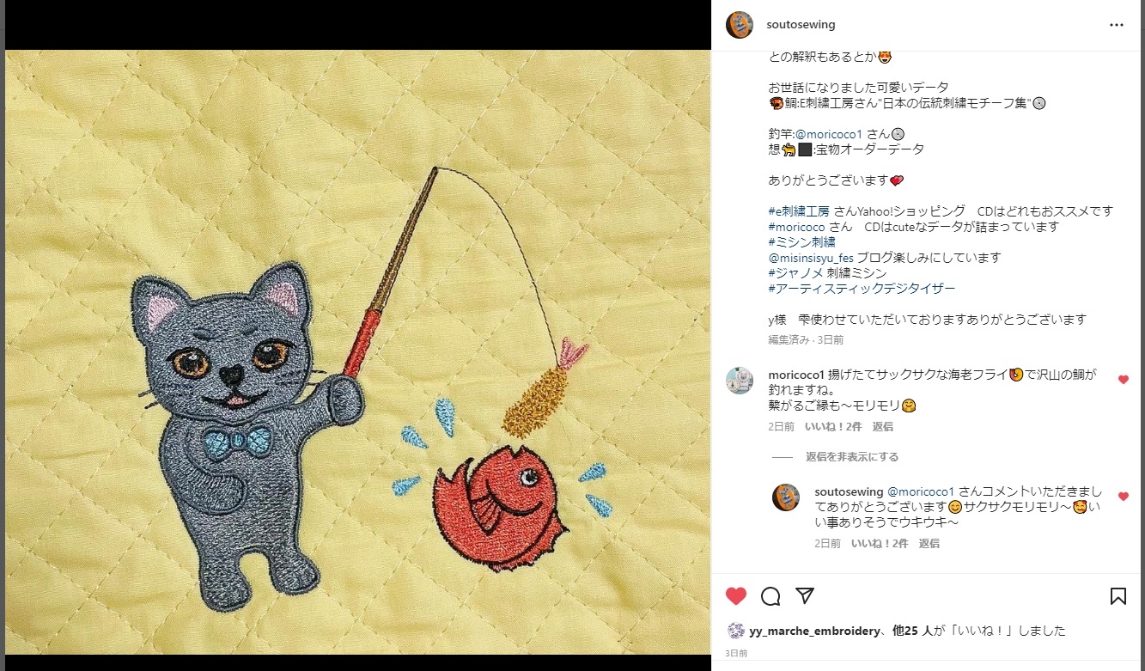Save post with the bookmark icon

pyautogui.click(x=1118, y=596)
